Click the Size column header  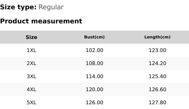click(31, 37)
